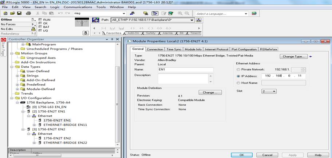Click the module Name input field
This screenshot has width=332, height=158.
point(186,70)
